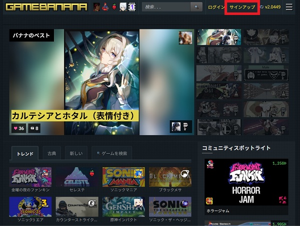Open the ゲームを検索 tab
The image size is (300, 226).
(111, 153)
